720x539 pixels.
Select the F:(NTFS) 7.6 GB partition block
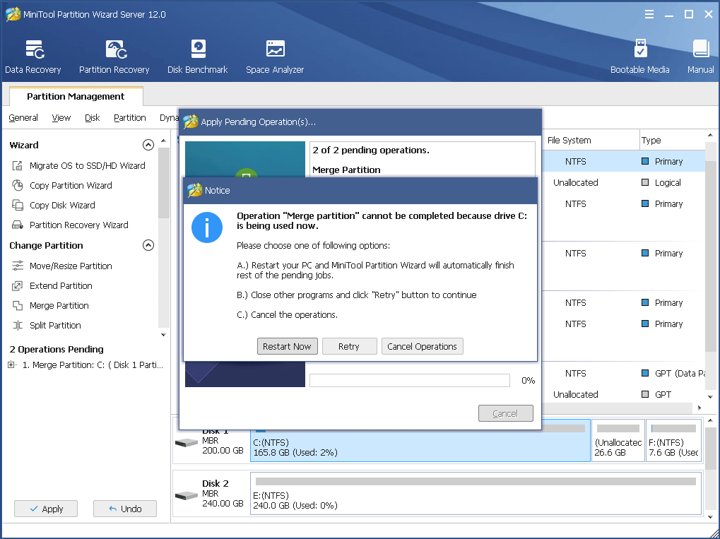673,440
